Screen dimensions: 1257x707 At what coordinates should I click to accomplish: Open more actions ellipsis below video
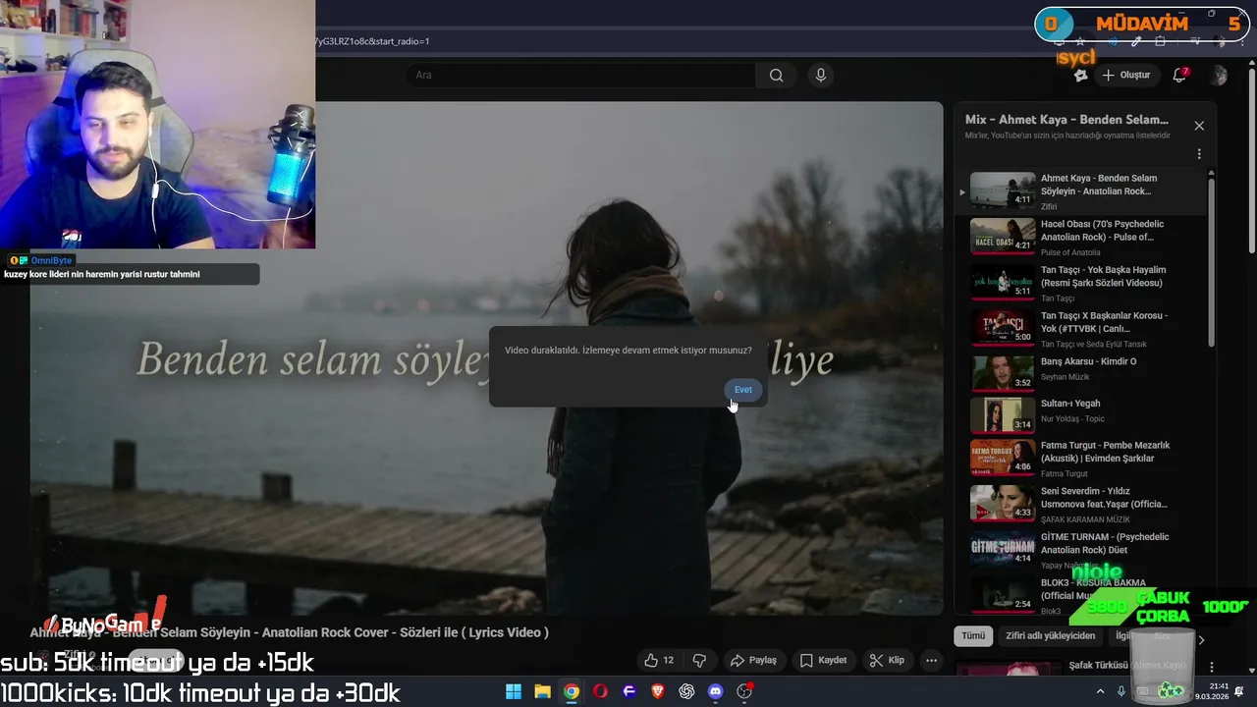[932, 660]
